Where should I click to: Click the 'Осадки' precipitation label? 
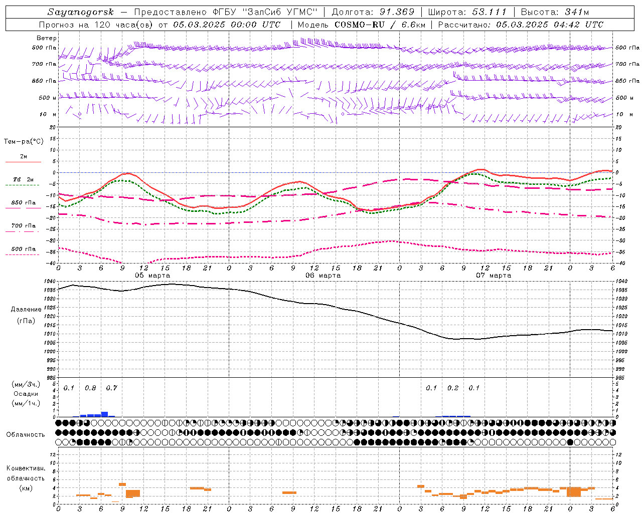click(26, 394)
